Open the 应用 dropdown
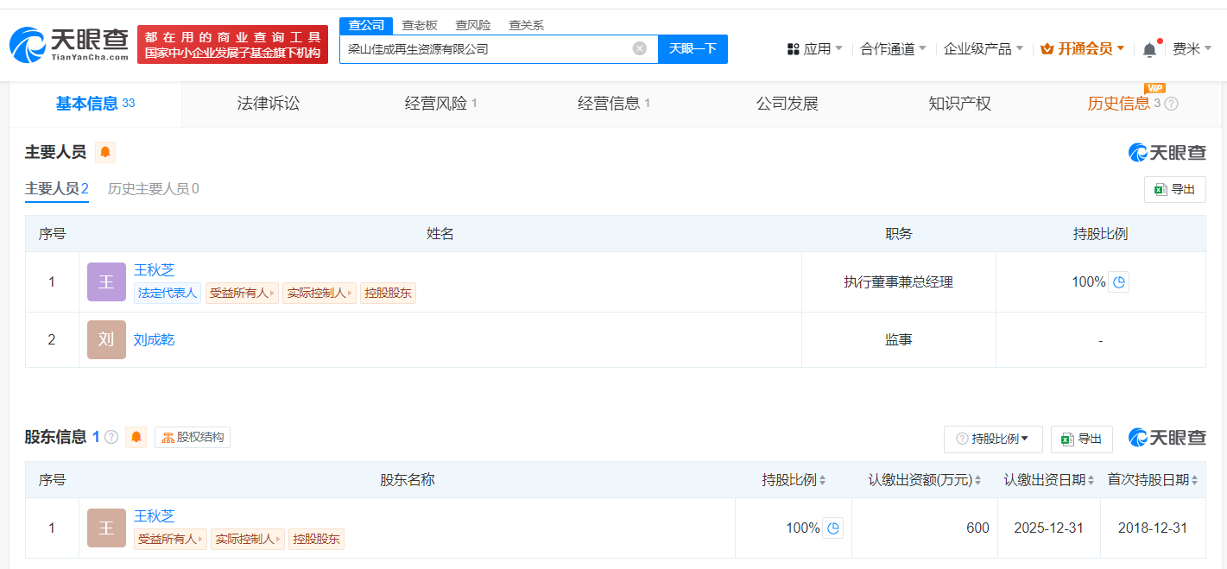 coord(816,49)
